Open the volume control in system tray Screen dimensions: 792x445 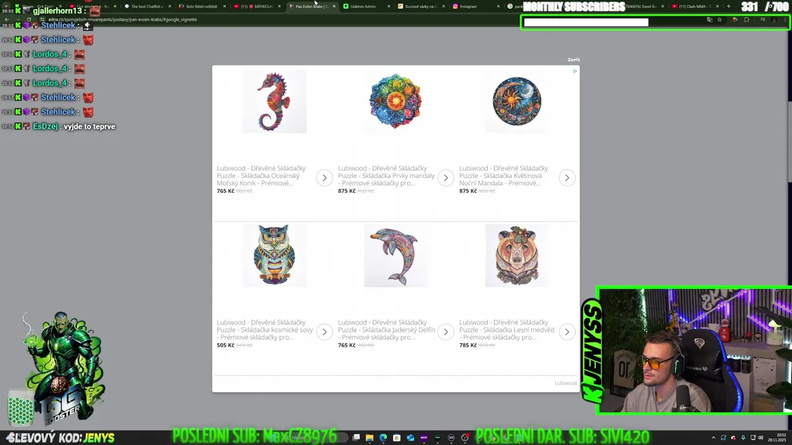(760, 438)
